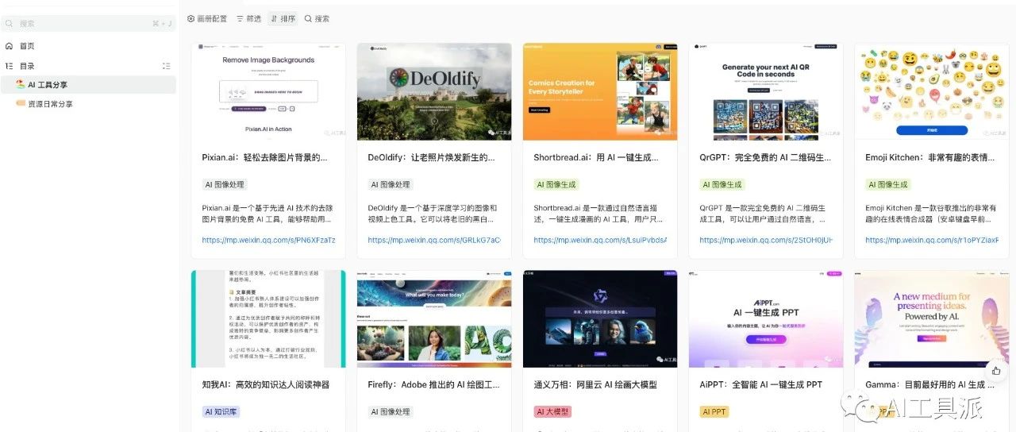Open the Gamma presentation thumbnail
Image resolution: width=1016 pixels, height=432 pixels.
click(x=932, y=318)
